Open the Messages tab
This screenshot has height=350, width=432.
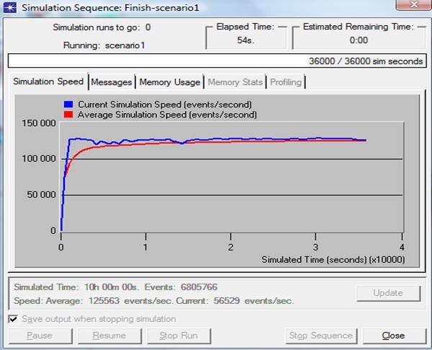pyautogui.click(x=112, y=82)
